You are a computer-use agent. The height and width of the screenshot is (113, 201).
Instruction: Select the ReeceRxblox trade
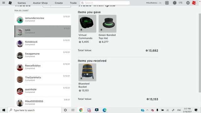click(x=43, y=67)
